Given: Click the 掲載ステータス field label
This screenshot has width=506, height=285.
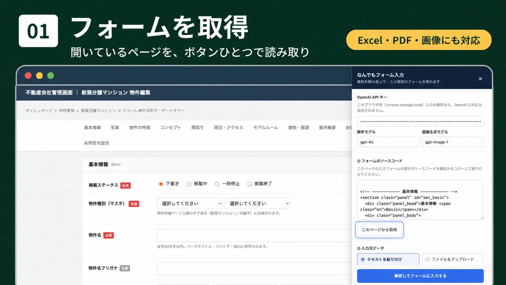Looking at the screenshot, I should pos(103,185).
